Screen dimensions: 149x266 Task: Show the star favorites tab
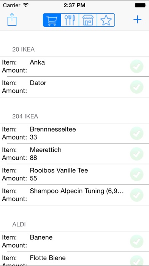click(106, 20)
